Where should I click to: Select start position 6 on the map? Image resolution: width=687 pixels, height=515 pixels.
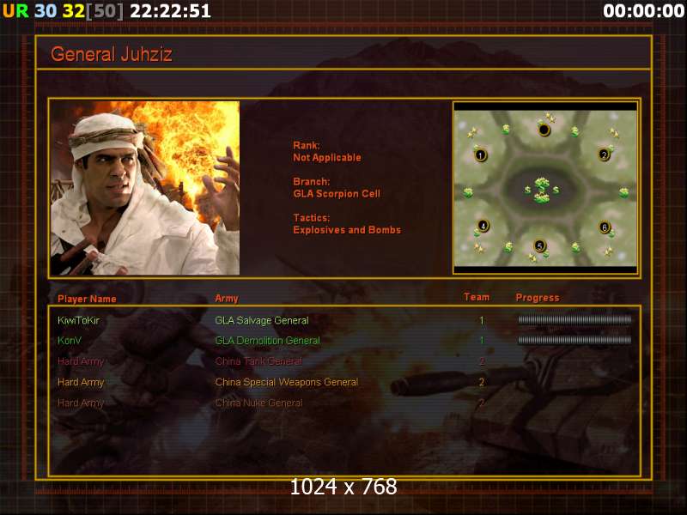[x=605, y=227]
